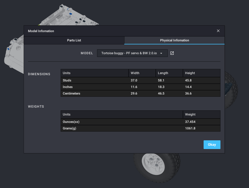Confirm with the Okay button
Screen dimensions: 249x188
pos(212,144)
